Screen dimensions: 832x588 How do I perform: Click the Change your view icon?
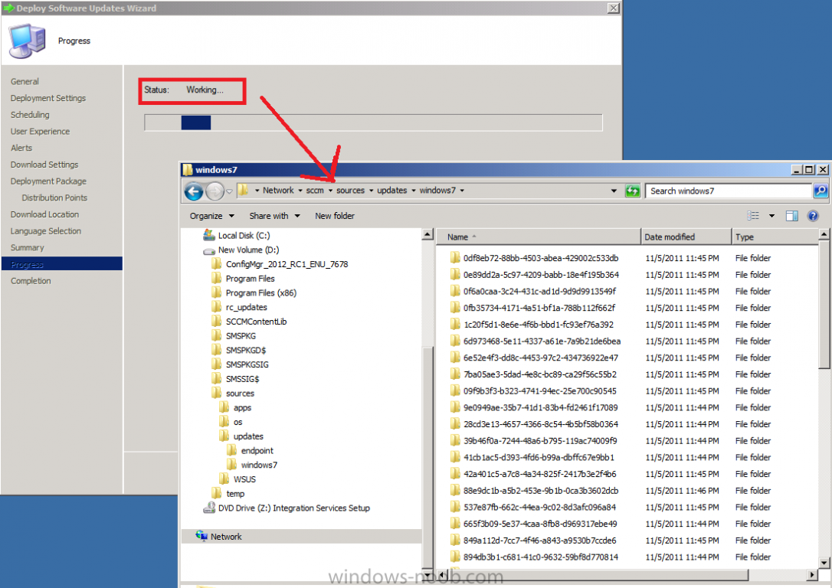(753, 215)
